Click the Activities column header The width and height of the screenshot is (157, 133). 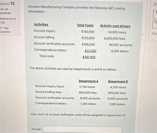41,24
